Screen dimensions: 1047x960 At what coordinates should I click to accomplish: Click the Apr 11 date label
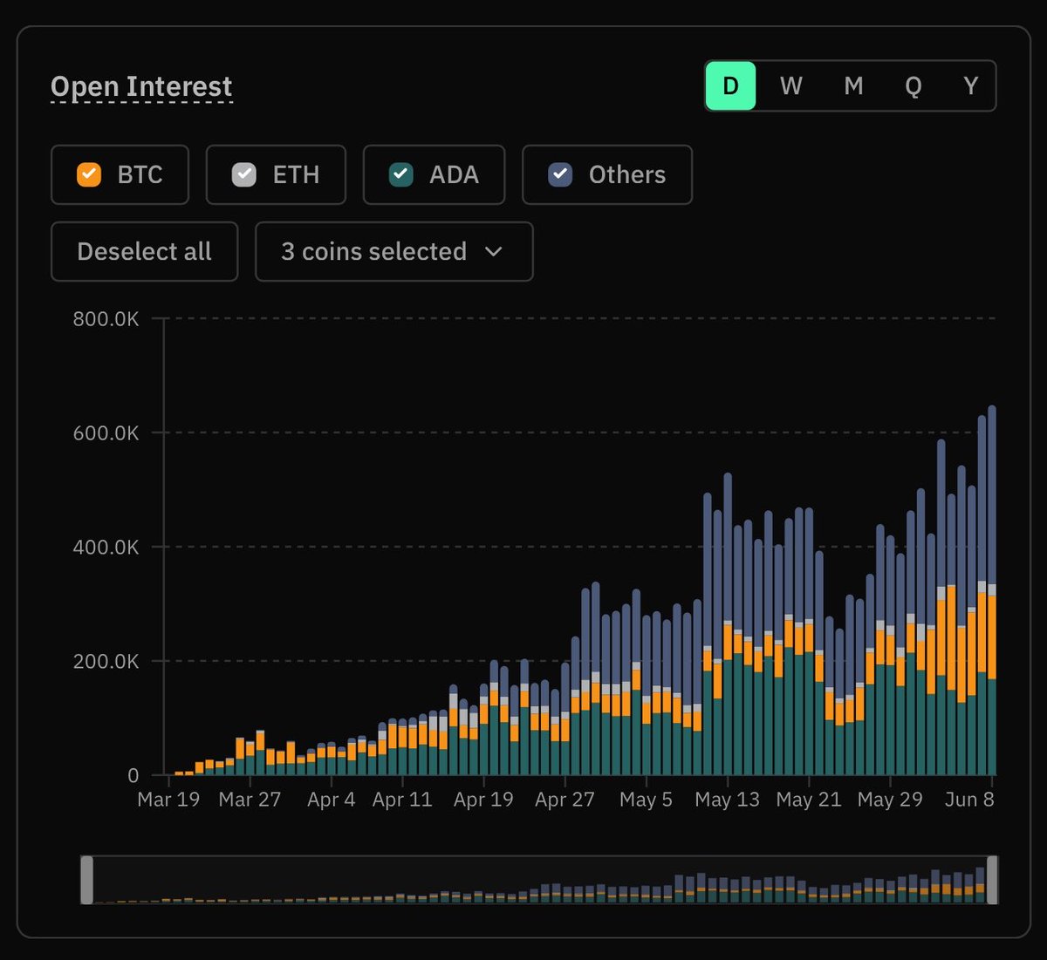pyautogui.click(x=402, y=800)
